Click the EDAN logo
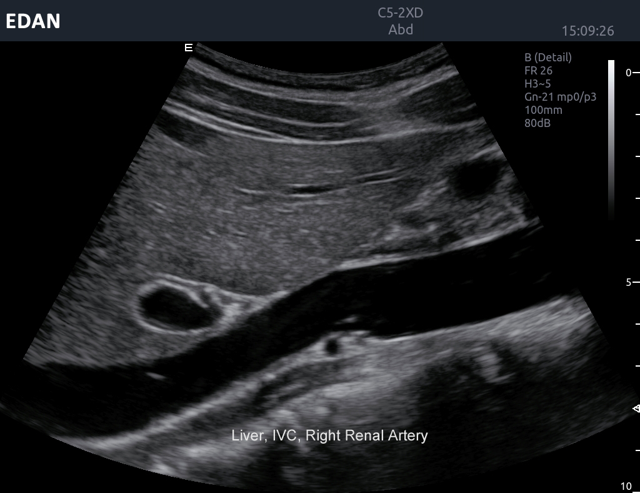640x493 pixels. pyautogui.click(x=33, y=21)
